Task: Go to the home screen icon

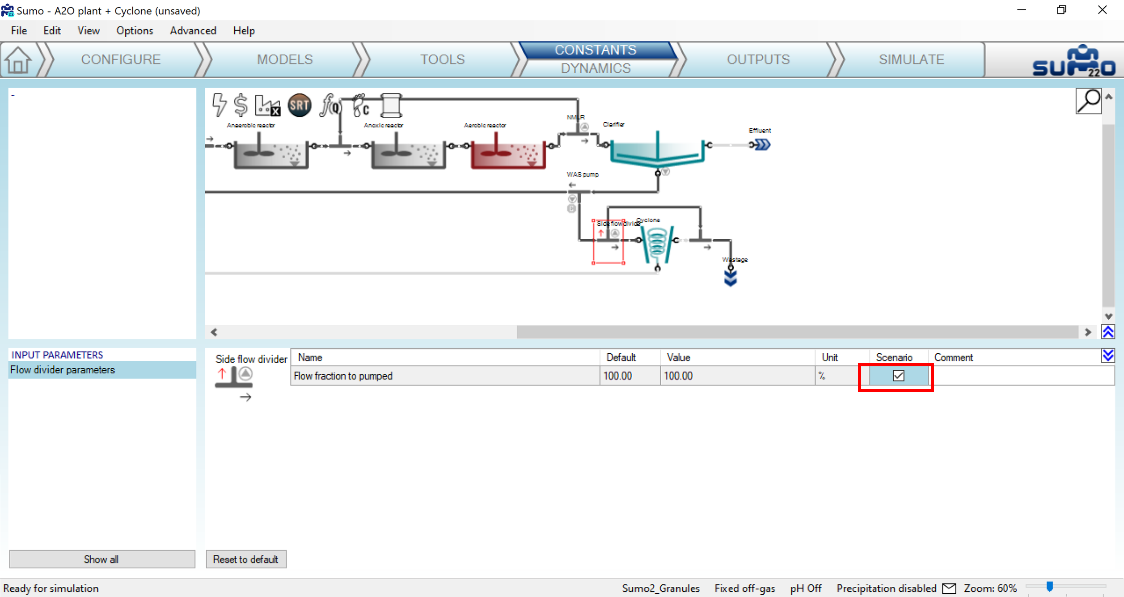Action: point(18,60)
